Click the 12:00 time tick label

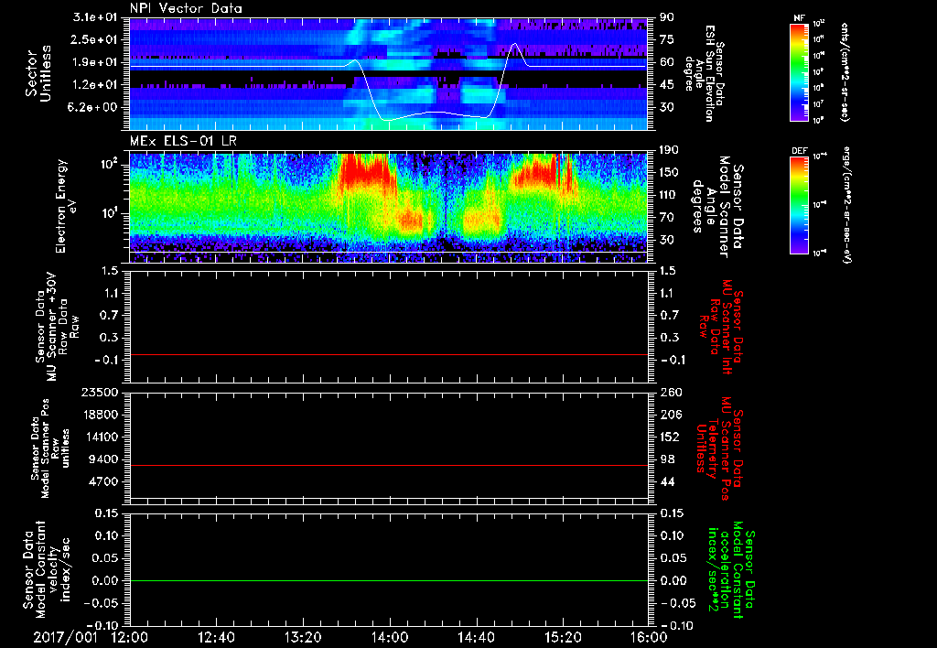coord(130,637)
